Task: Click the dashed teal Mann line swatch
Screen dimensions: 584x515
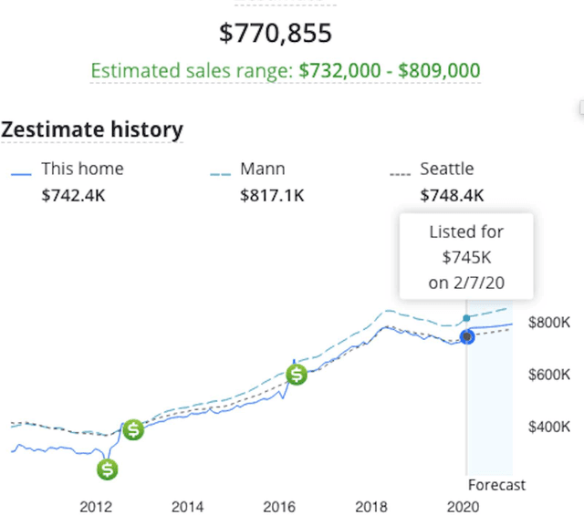Action: point(220,171)
